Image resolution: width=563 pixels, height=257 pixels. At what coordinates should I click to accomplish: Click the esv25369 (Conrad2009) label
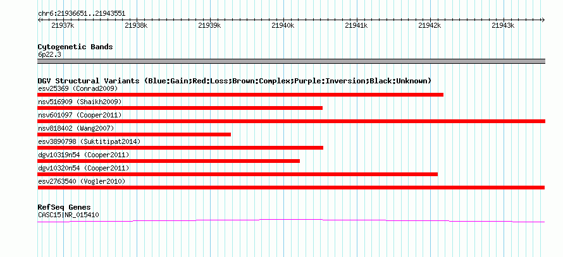[x=78, y=88]
